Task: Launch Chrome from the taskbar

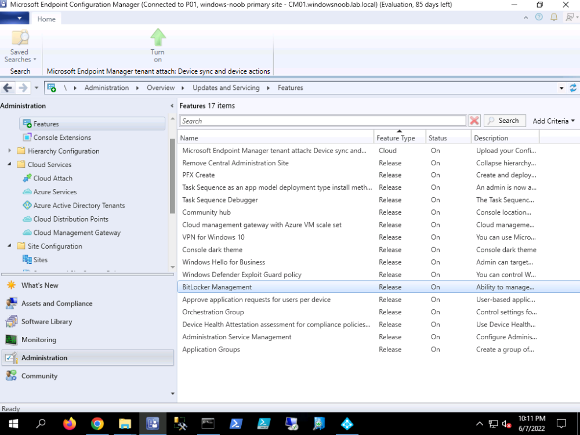Action: 97,423
